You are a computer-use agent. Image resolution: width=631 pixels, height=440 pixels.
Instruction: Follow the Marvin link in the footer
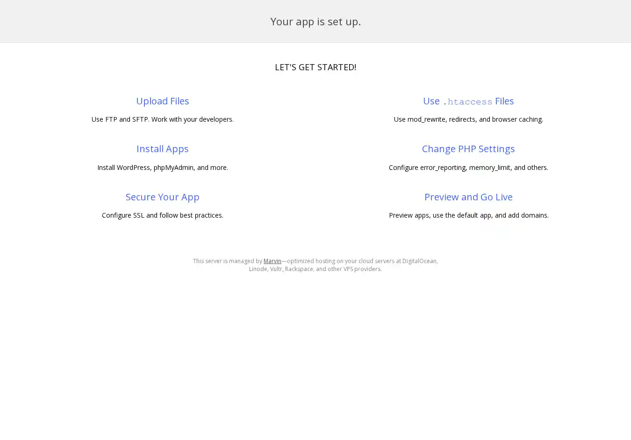coord(272,261)
